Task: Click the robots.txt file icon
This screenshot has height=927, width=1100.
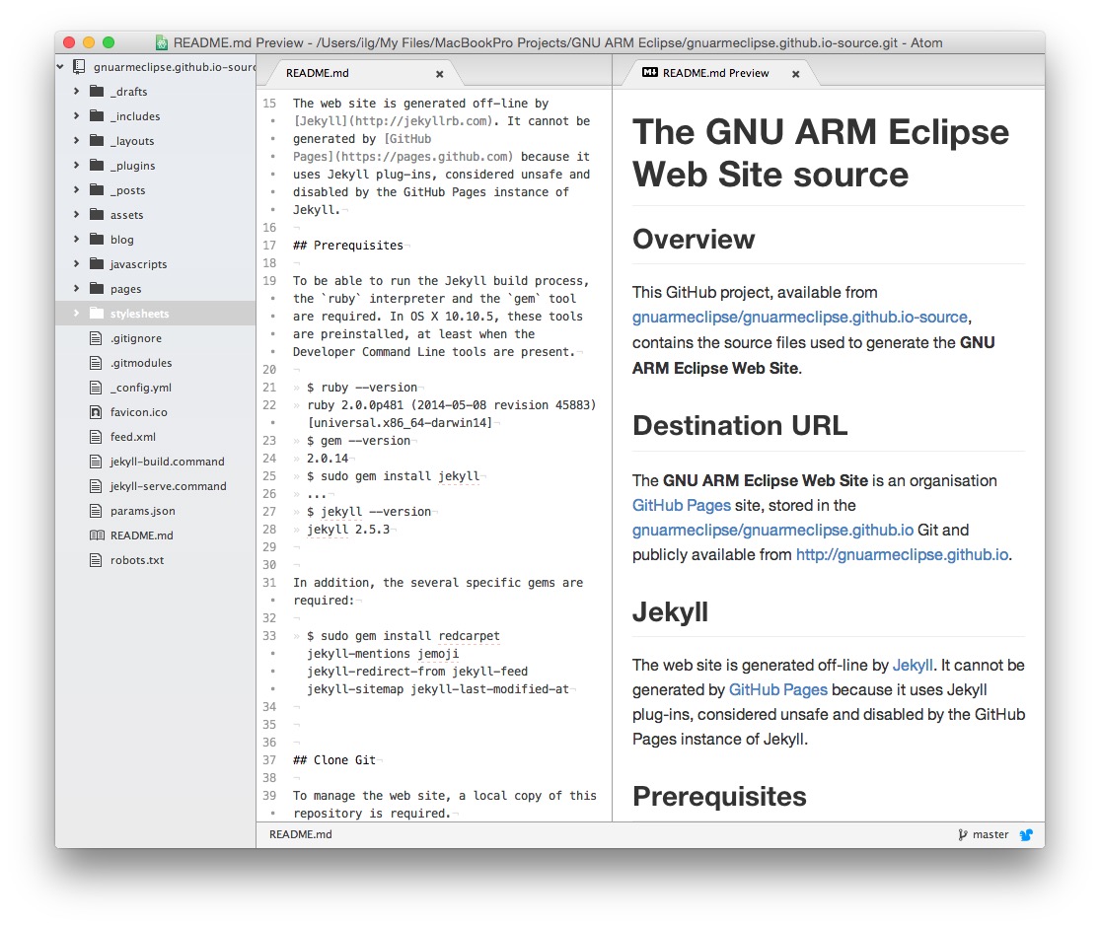Action: click(96, 559)
